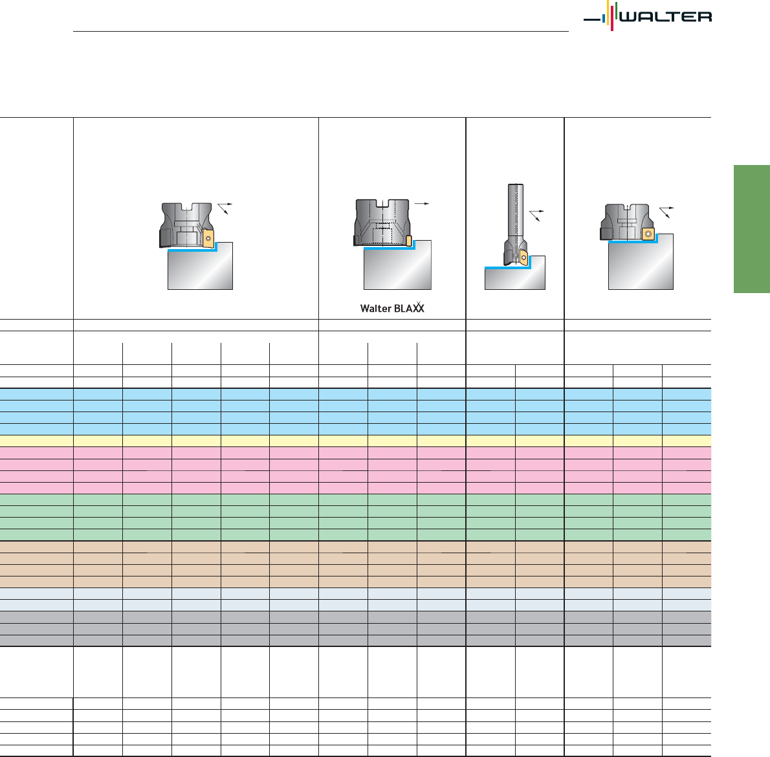Select the shoulder mill illustration in the widest column
770x757 pixels.
pos(196,246)
